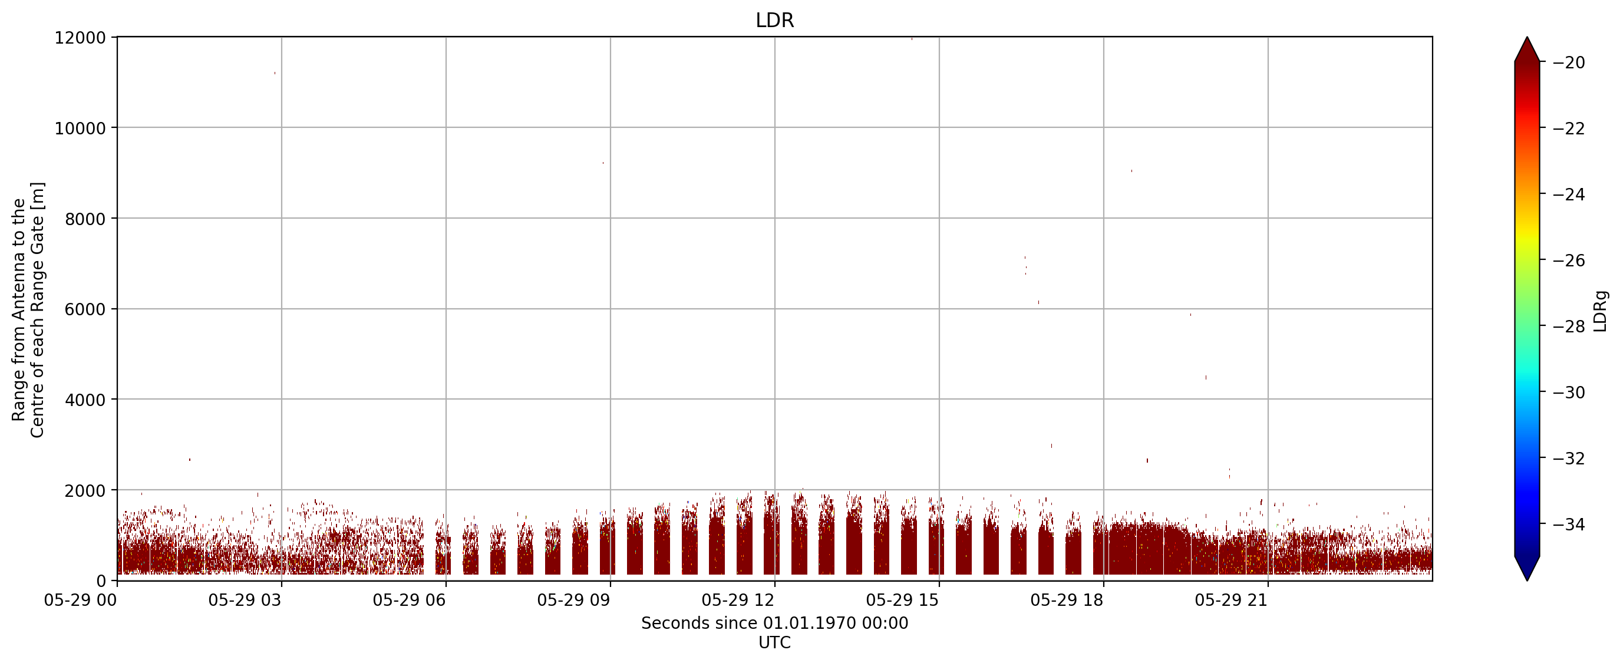Viewport: 1620px width, 663px height.
Task: Pick the colorbar tick label −26
Action: 1569,260
